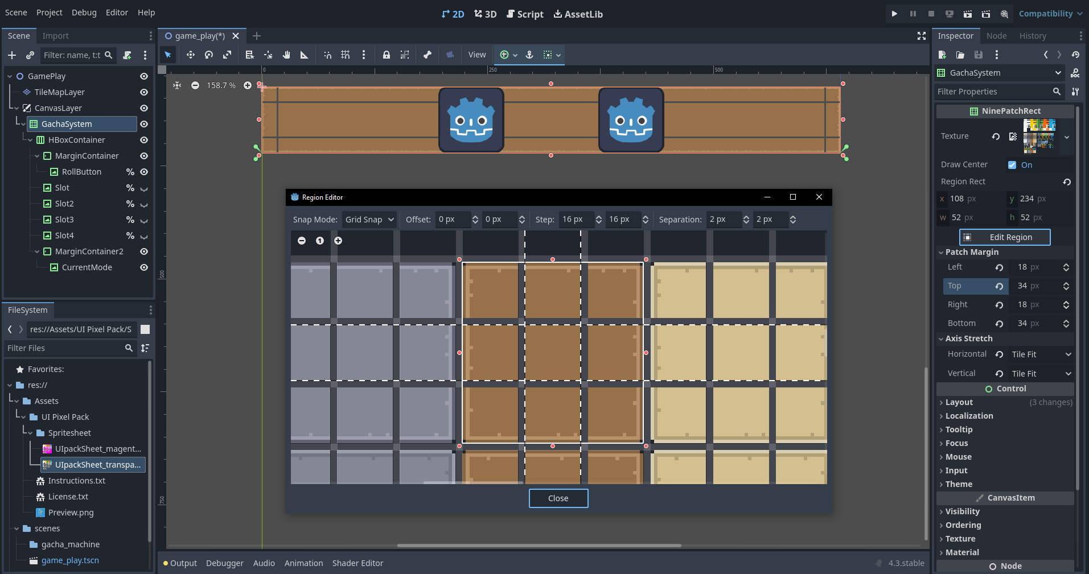Expand the Layout section
Image resolution: width=1089 pixels, height=574 pixels.
coord(959,402)
